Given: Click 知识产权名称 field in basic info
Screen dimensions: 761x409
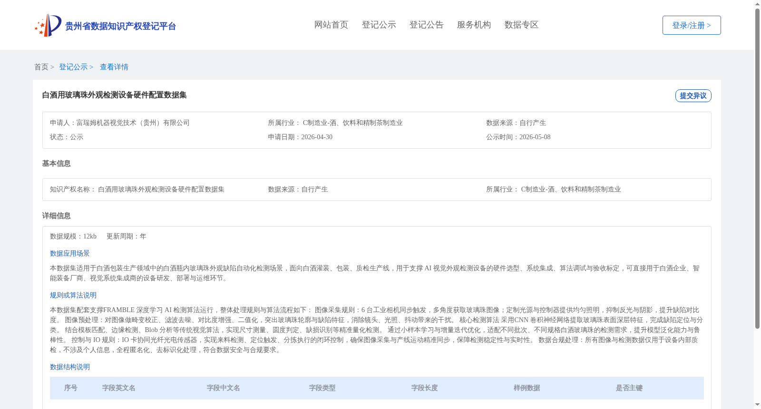Looking at the screenshot, I should coord(137,189).
